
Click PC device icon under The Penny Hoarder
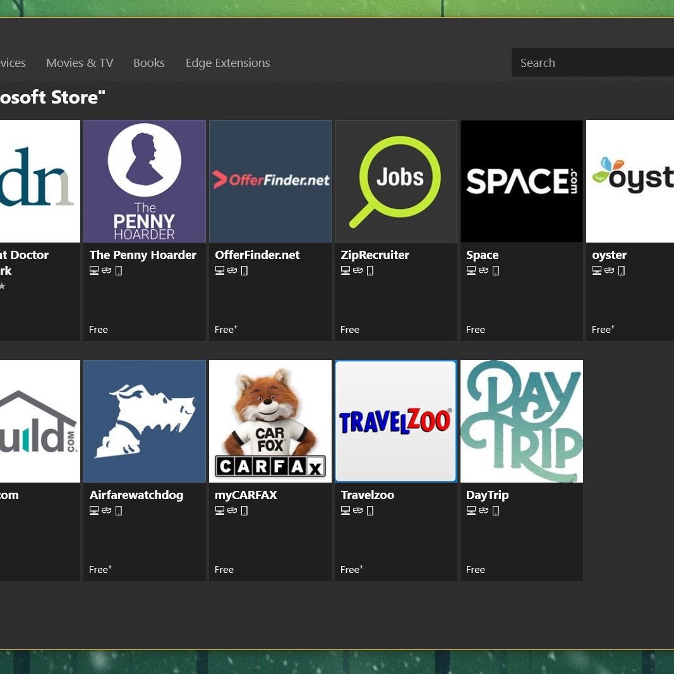tap(94, 270)
